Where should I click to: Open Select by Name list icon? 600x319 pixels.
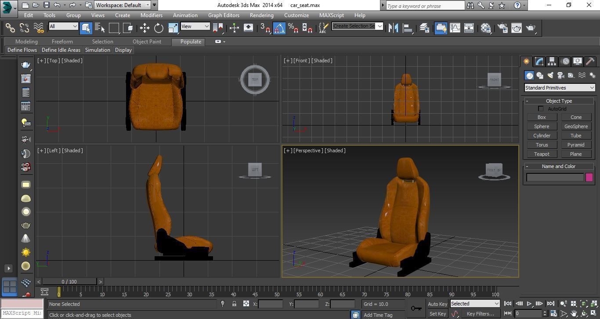pos(100,28)
